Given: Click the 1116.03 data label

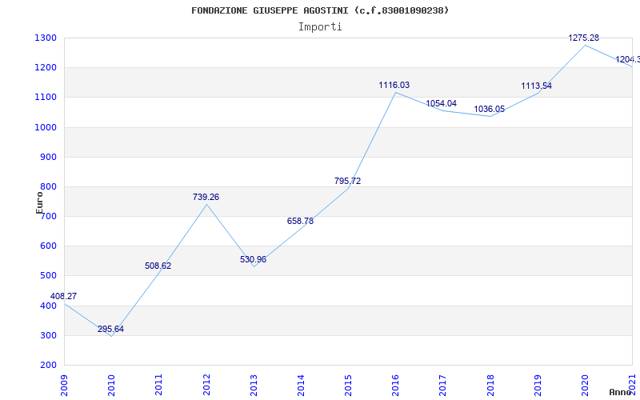Looking at the screenshot, I should [394, 85].
